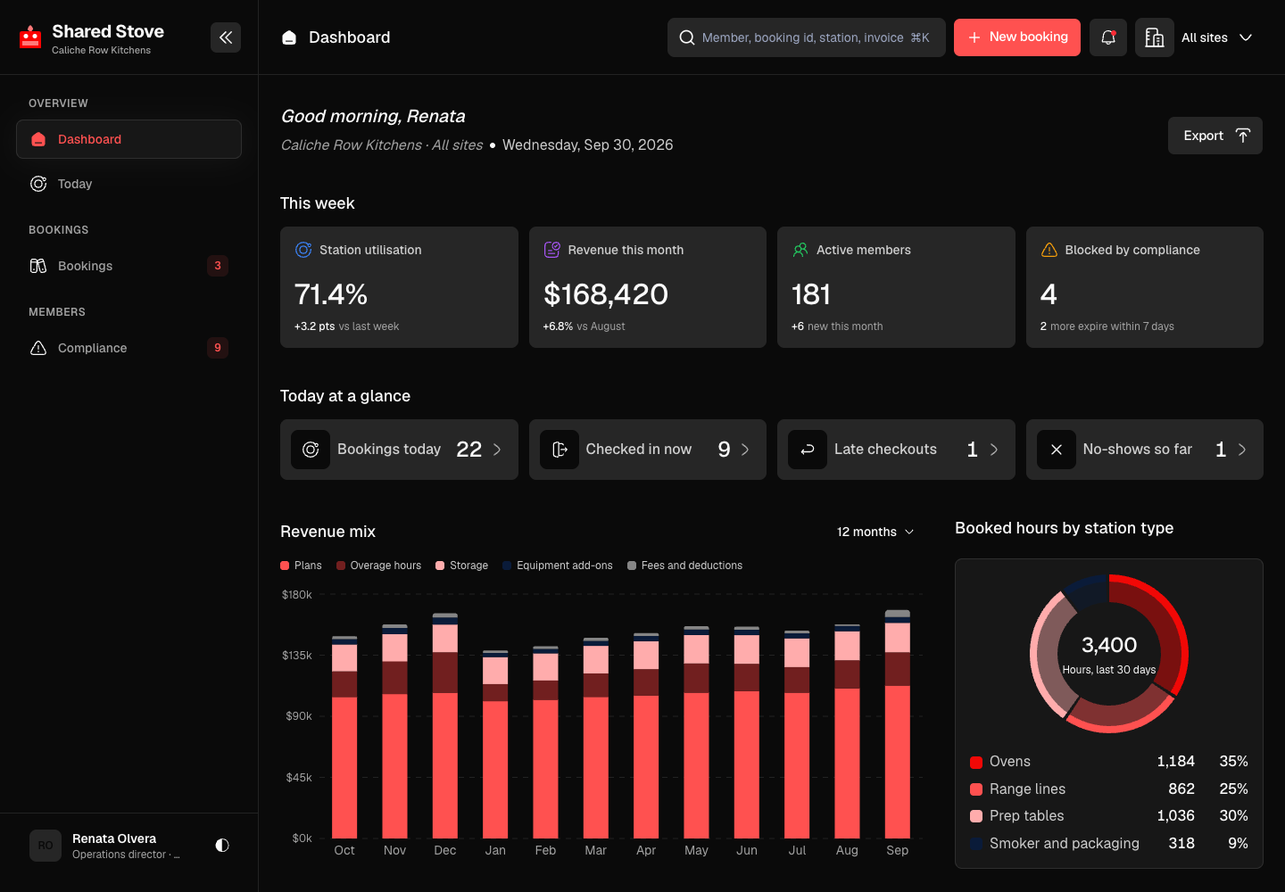Viewport: 1285px width, 892px height.
Task: Expand No-shows so far chevron
Action: point(1242,450)
